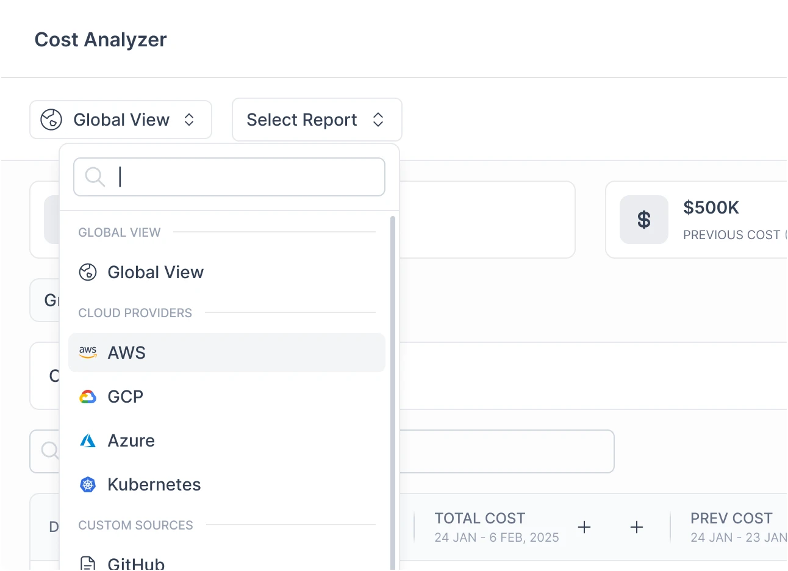The width and height of the screenshot is (788, 571).
Task: Choose AWS from cloud providers
Action: (227, 353)
